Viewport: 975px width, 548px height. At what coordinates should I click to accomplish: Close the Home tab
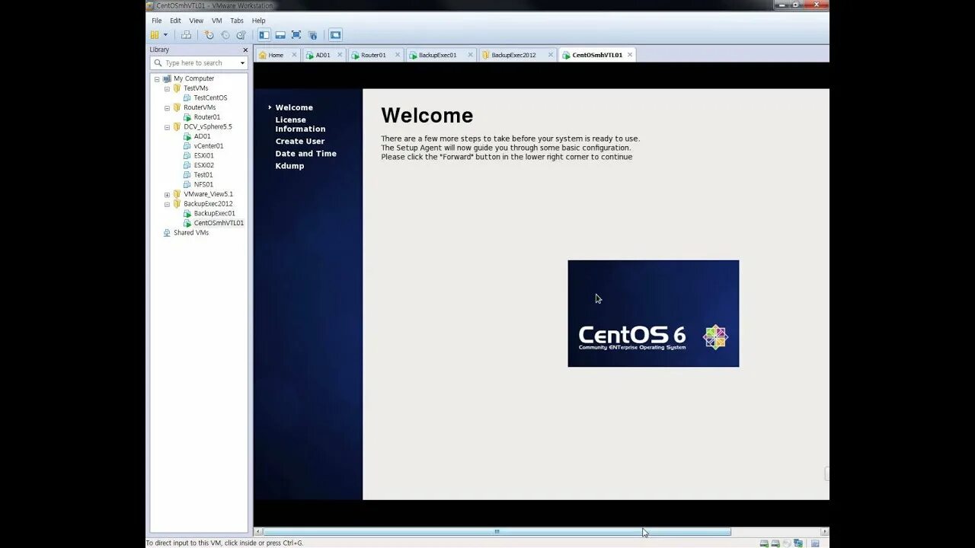[294, 55]
